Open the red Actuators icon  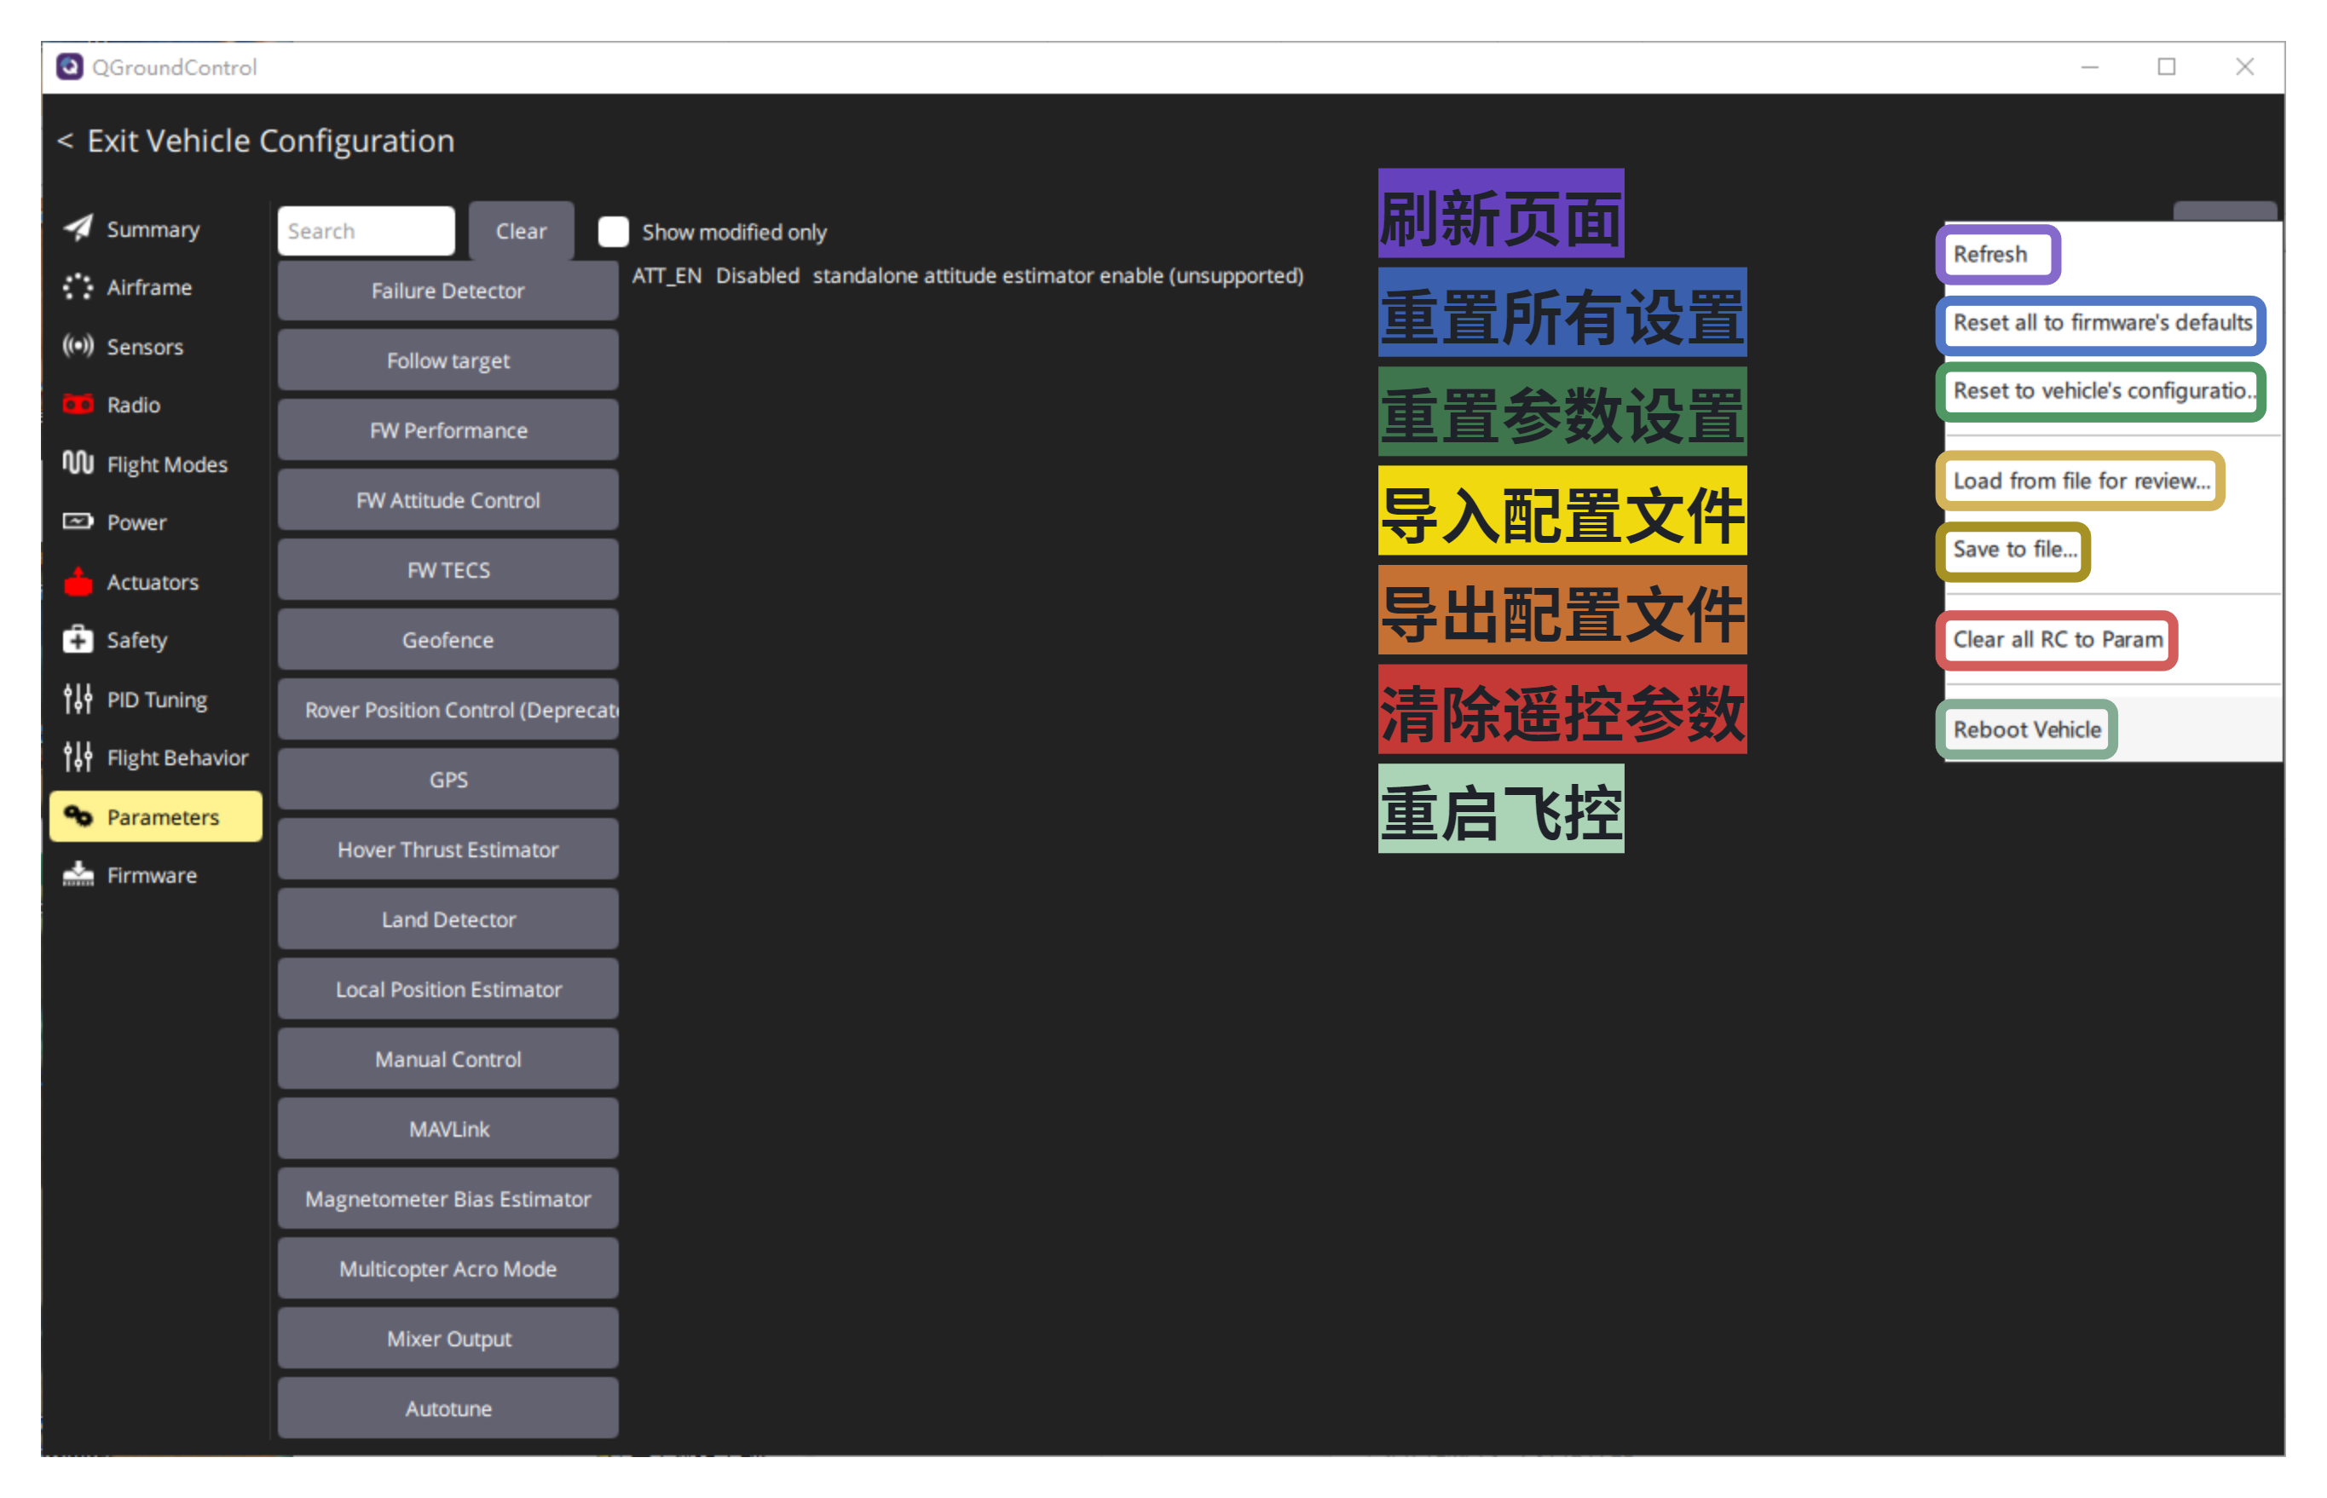[x=78, y=582]
